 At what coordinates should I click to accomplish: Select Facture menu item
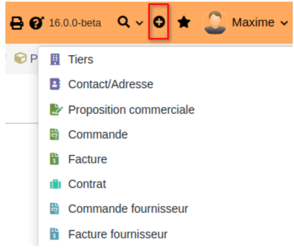(x=88, y=159)
